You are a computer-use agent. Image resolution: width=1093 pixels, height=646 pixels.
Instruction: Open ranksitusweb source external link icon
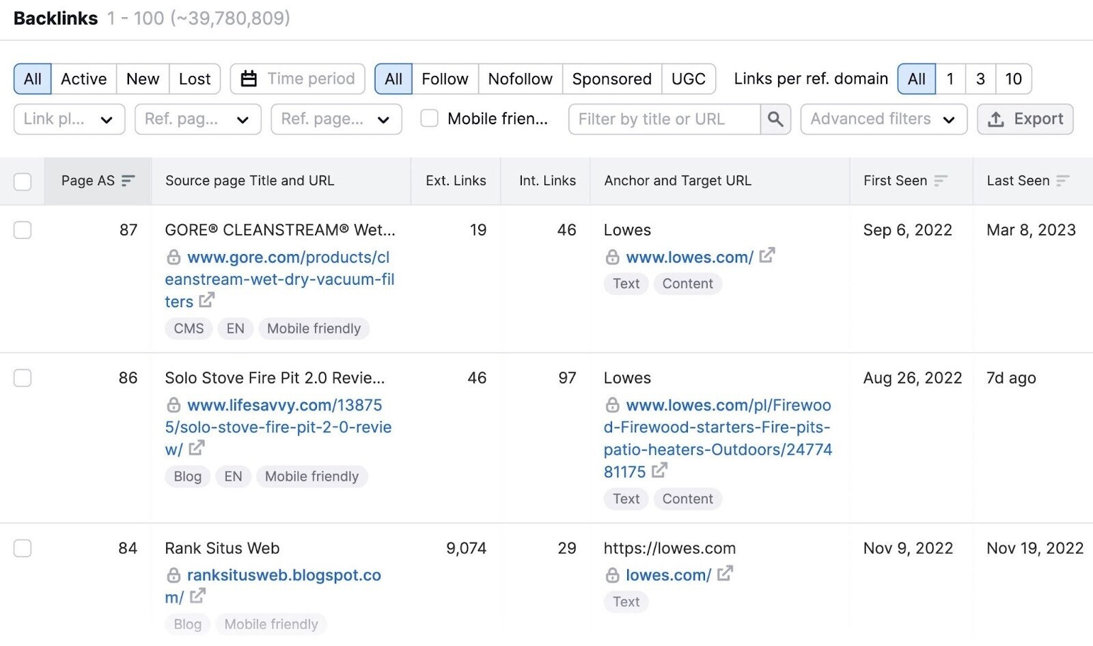pos(197,596)
